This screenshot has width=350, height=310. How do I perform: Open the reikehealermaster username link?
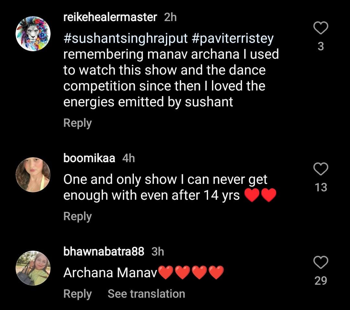[x=110, y=18]
